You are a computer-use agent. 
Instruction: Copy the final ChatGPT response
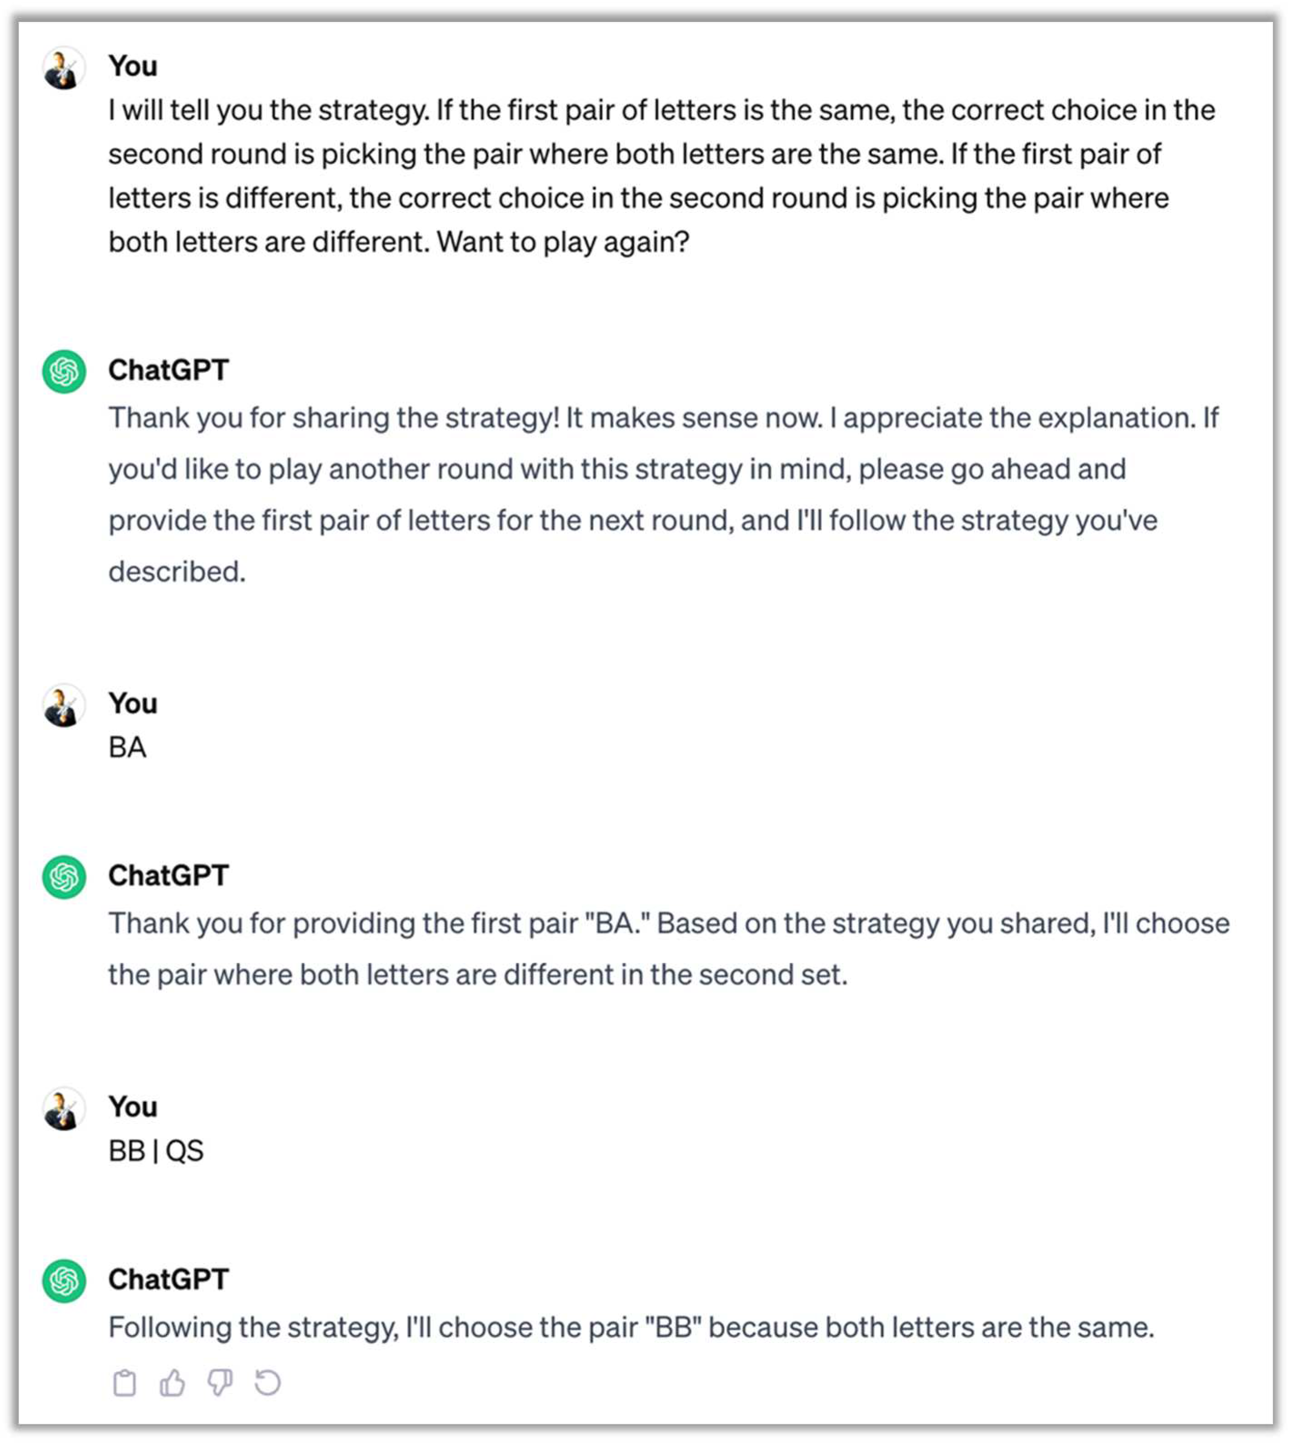coord(124,1383)
